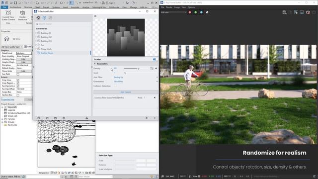This screenshot has height=179, width=318.
Task: Open the Render Elements category icon
Action: [x=50, y=18]
